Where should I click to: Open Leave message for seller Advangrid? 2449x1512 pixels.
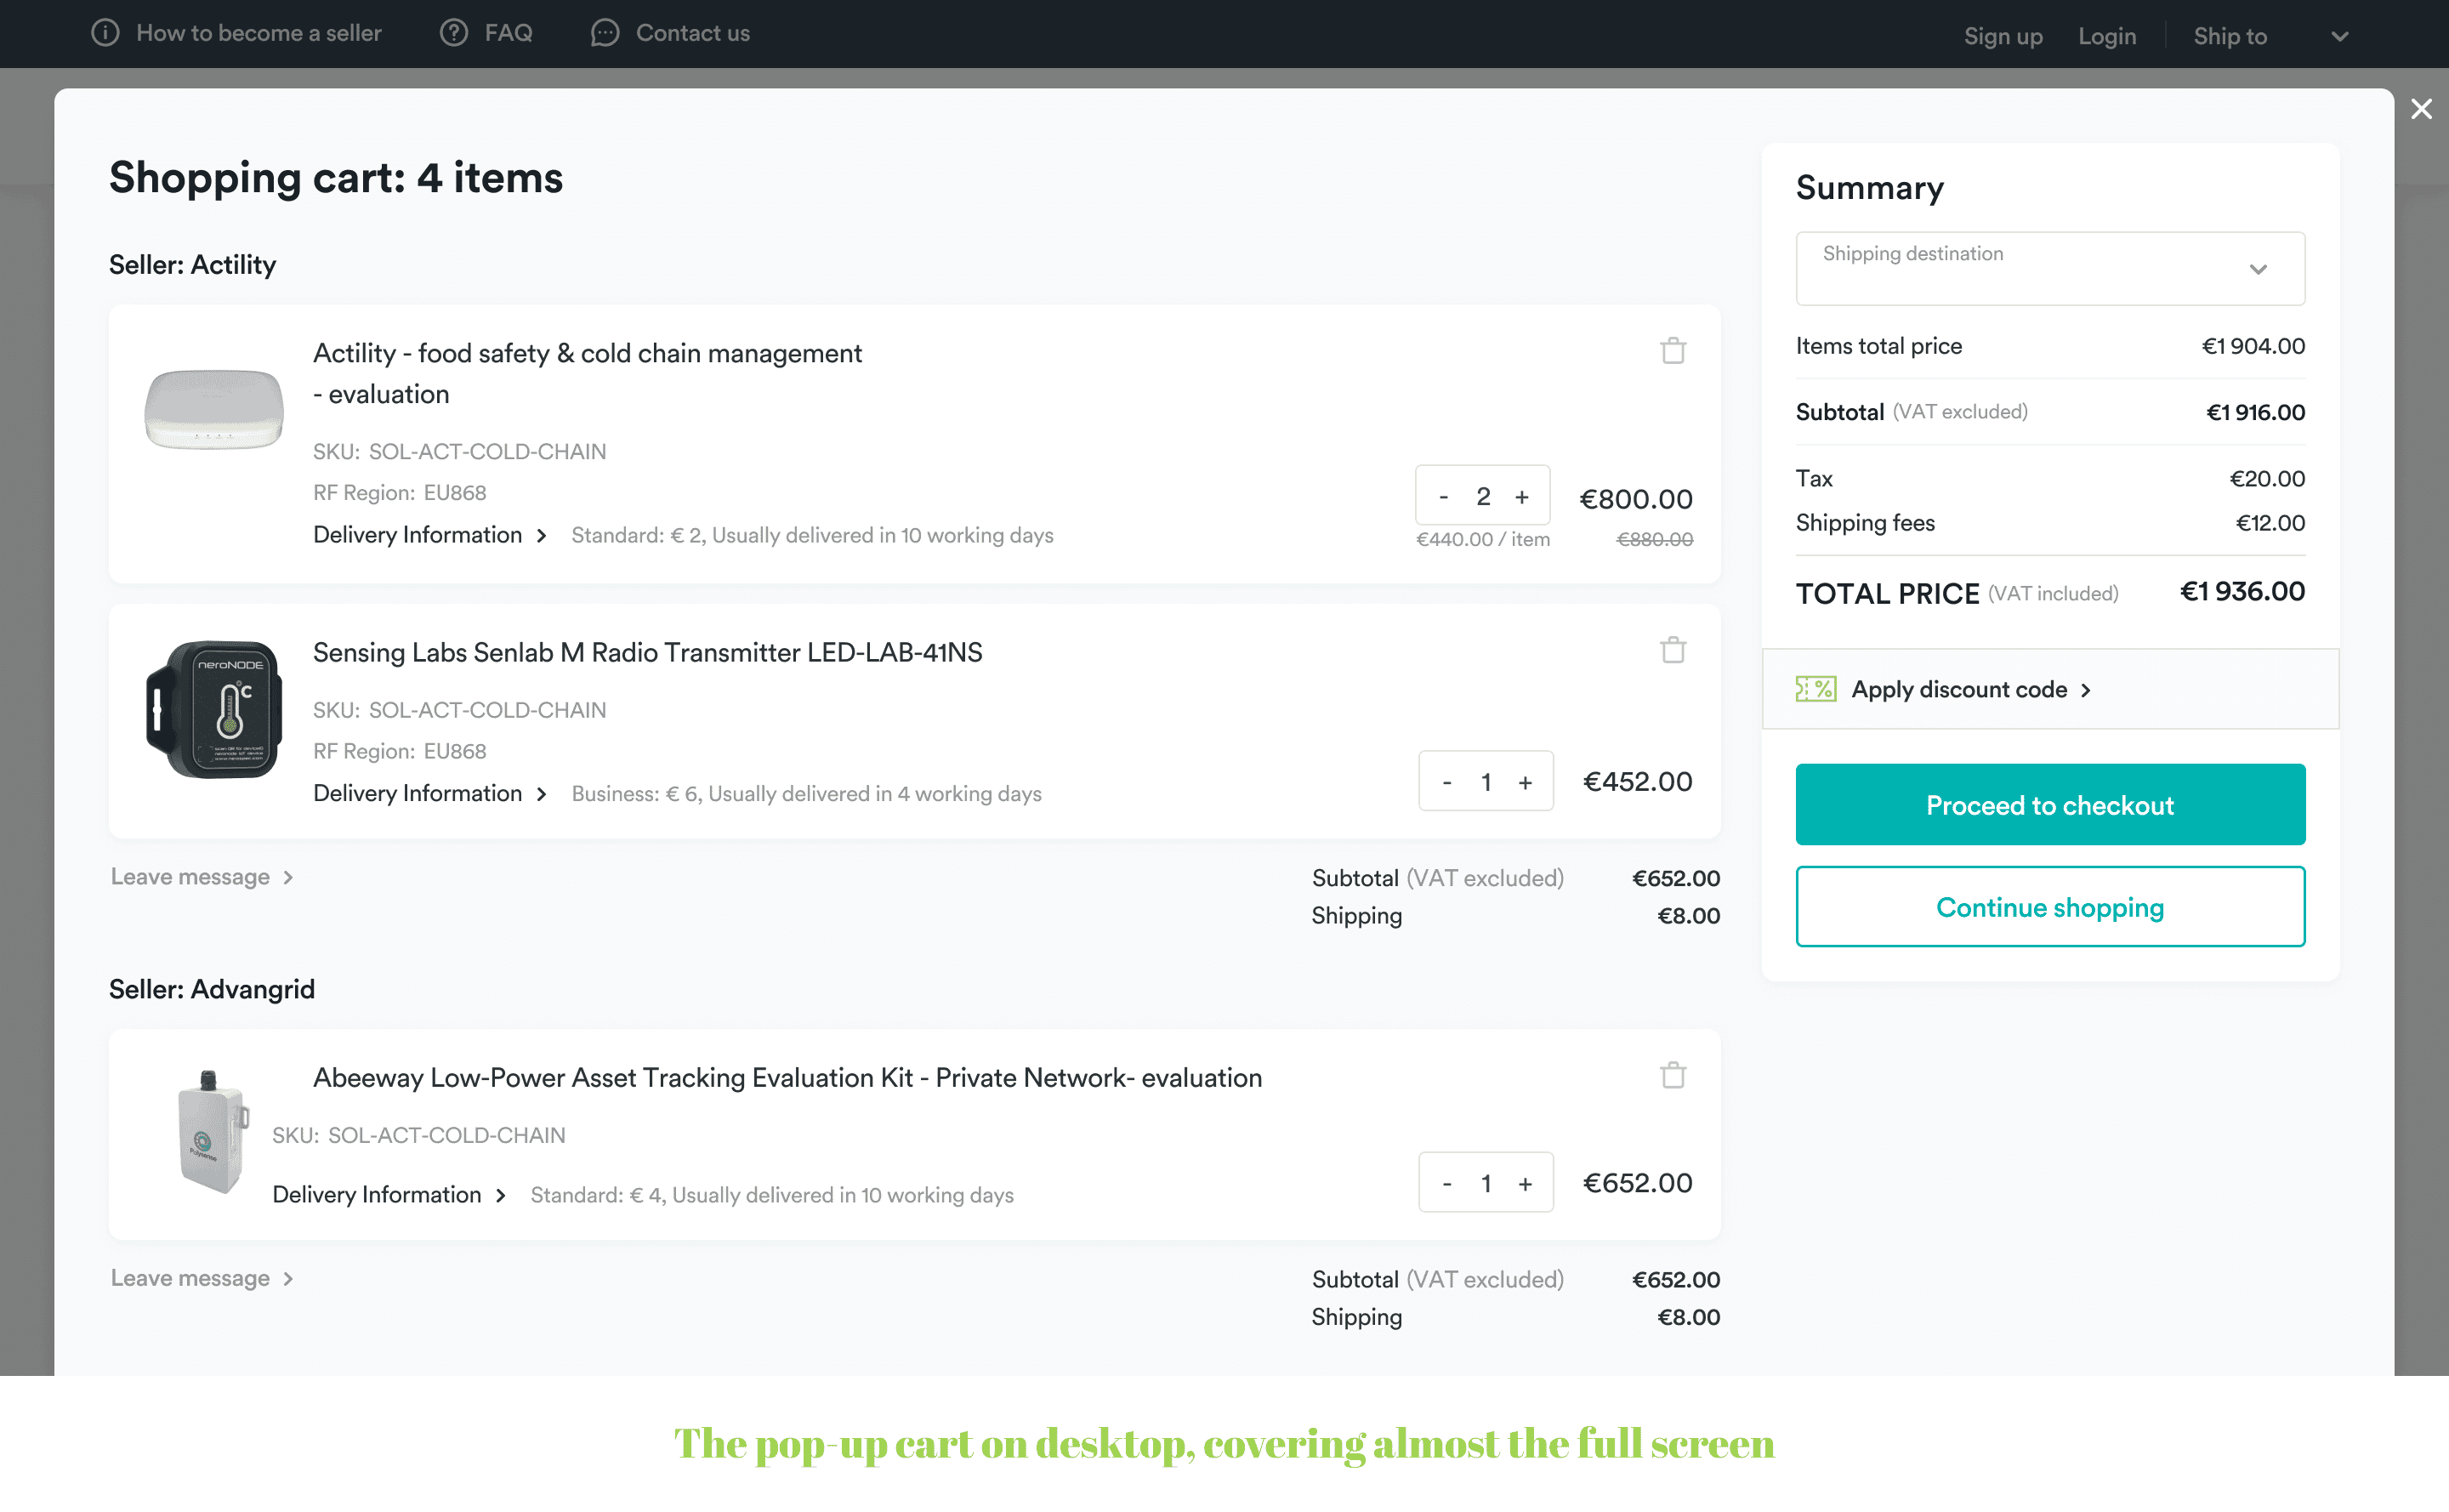202,1278
